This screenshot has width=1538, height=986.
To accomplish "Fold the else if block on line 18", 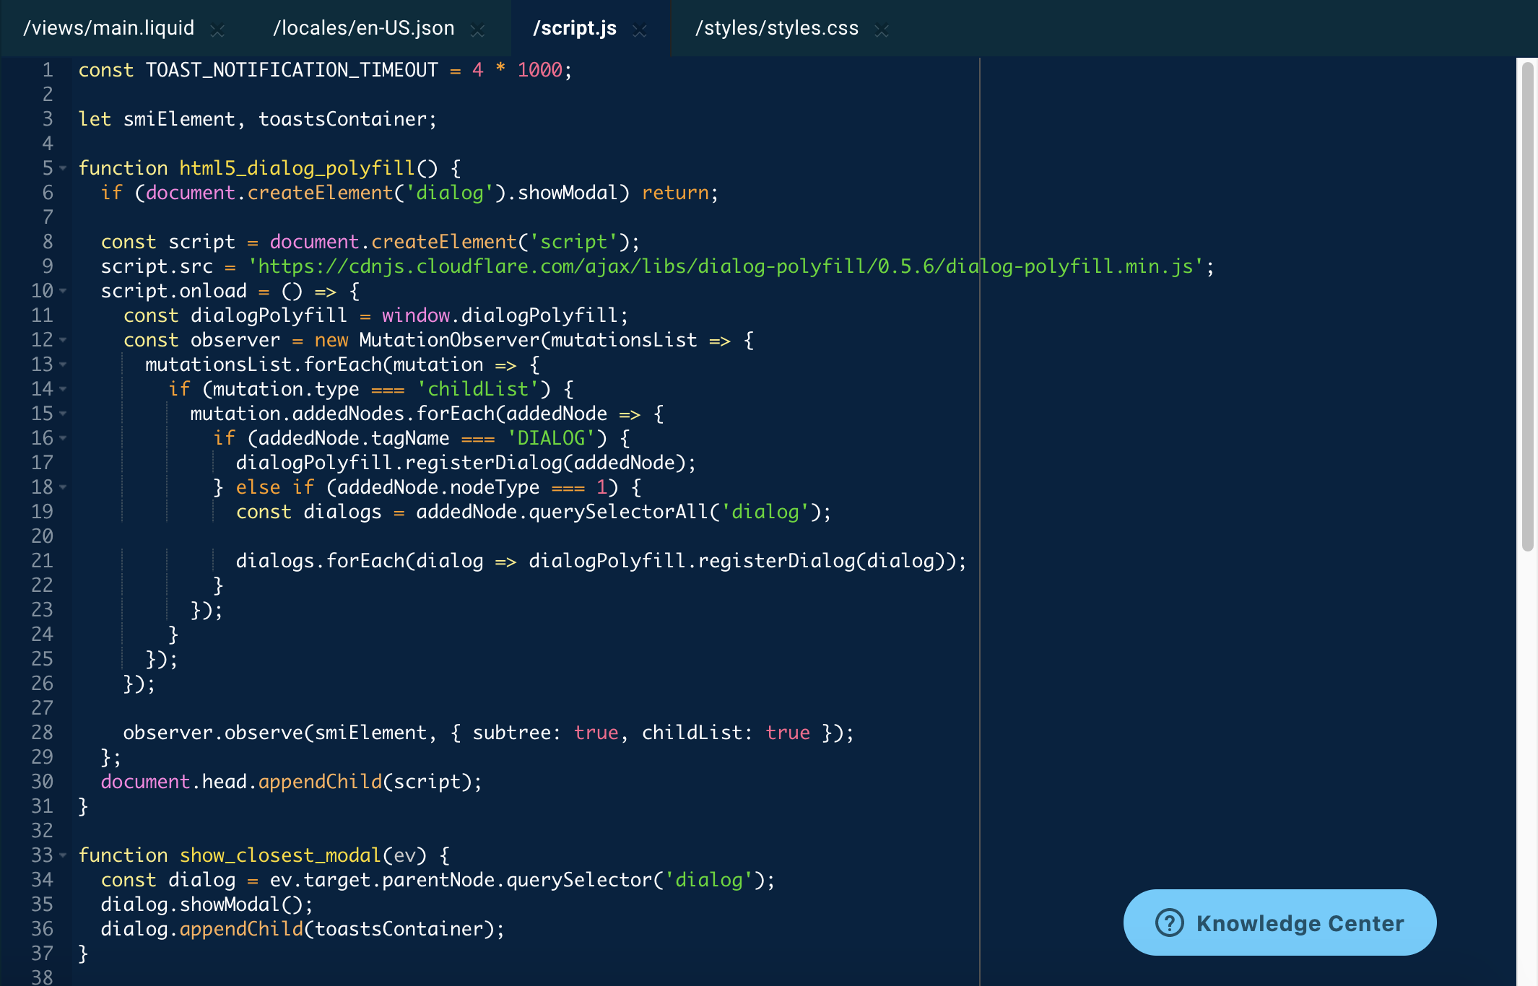I will pos(64,487).
